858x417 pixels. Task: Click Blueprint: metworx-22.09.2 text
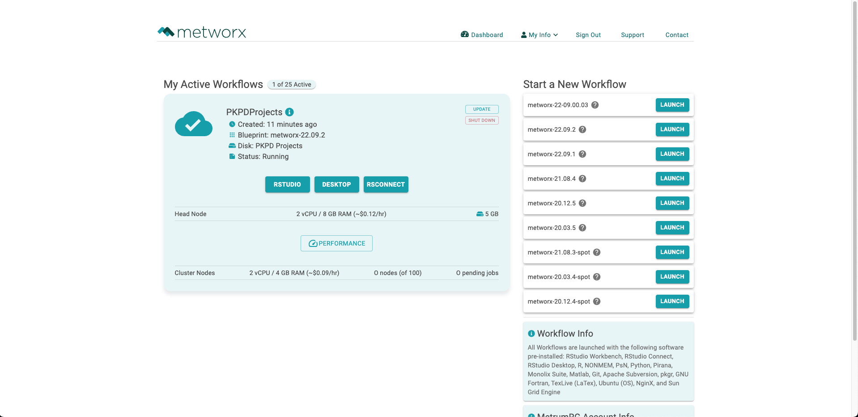[x=281, y=135]
